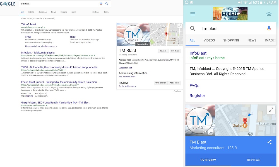279x167 pixels.
Task: Open the Infoblast - Telekom Malaysia result
Action: click(38, 53)
